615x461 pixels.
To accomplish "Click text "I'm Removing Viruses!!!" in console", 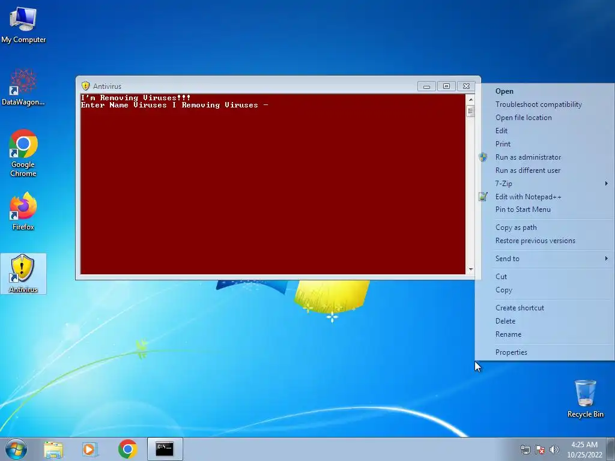I will coord(136,98).
